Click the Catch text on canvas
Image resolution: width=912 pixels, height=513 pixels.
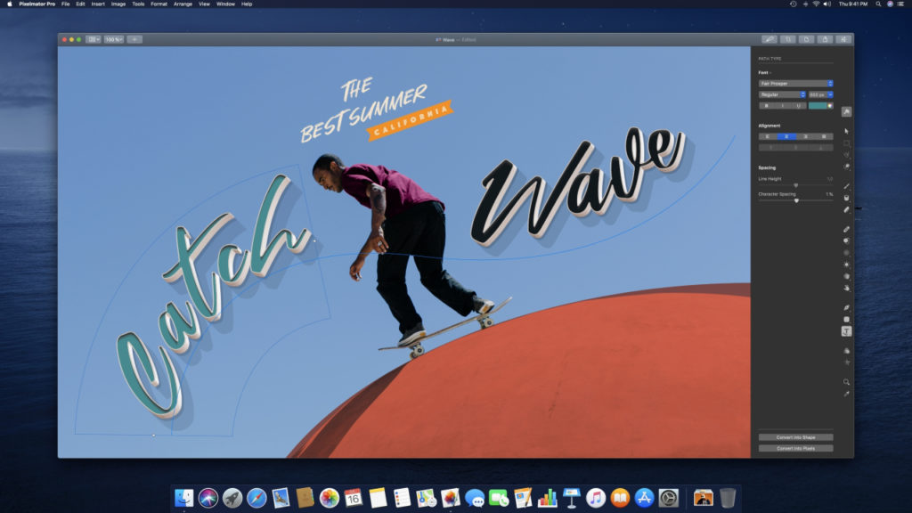(212, 297)
